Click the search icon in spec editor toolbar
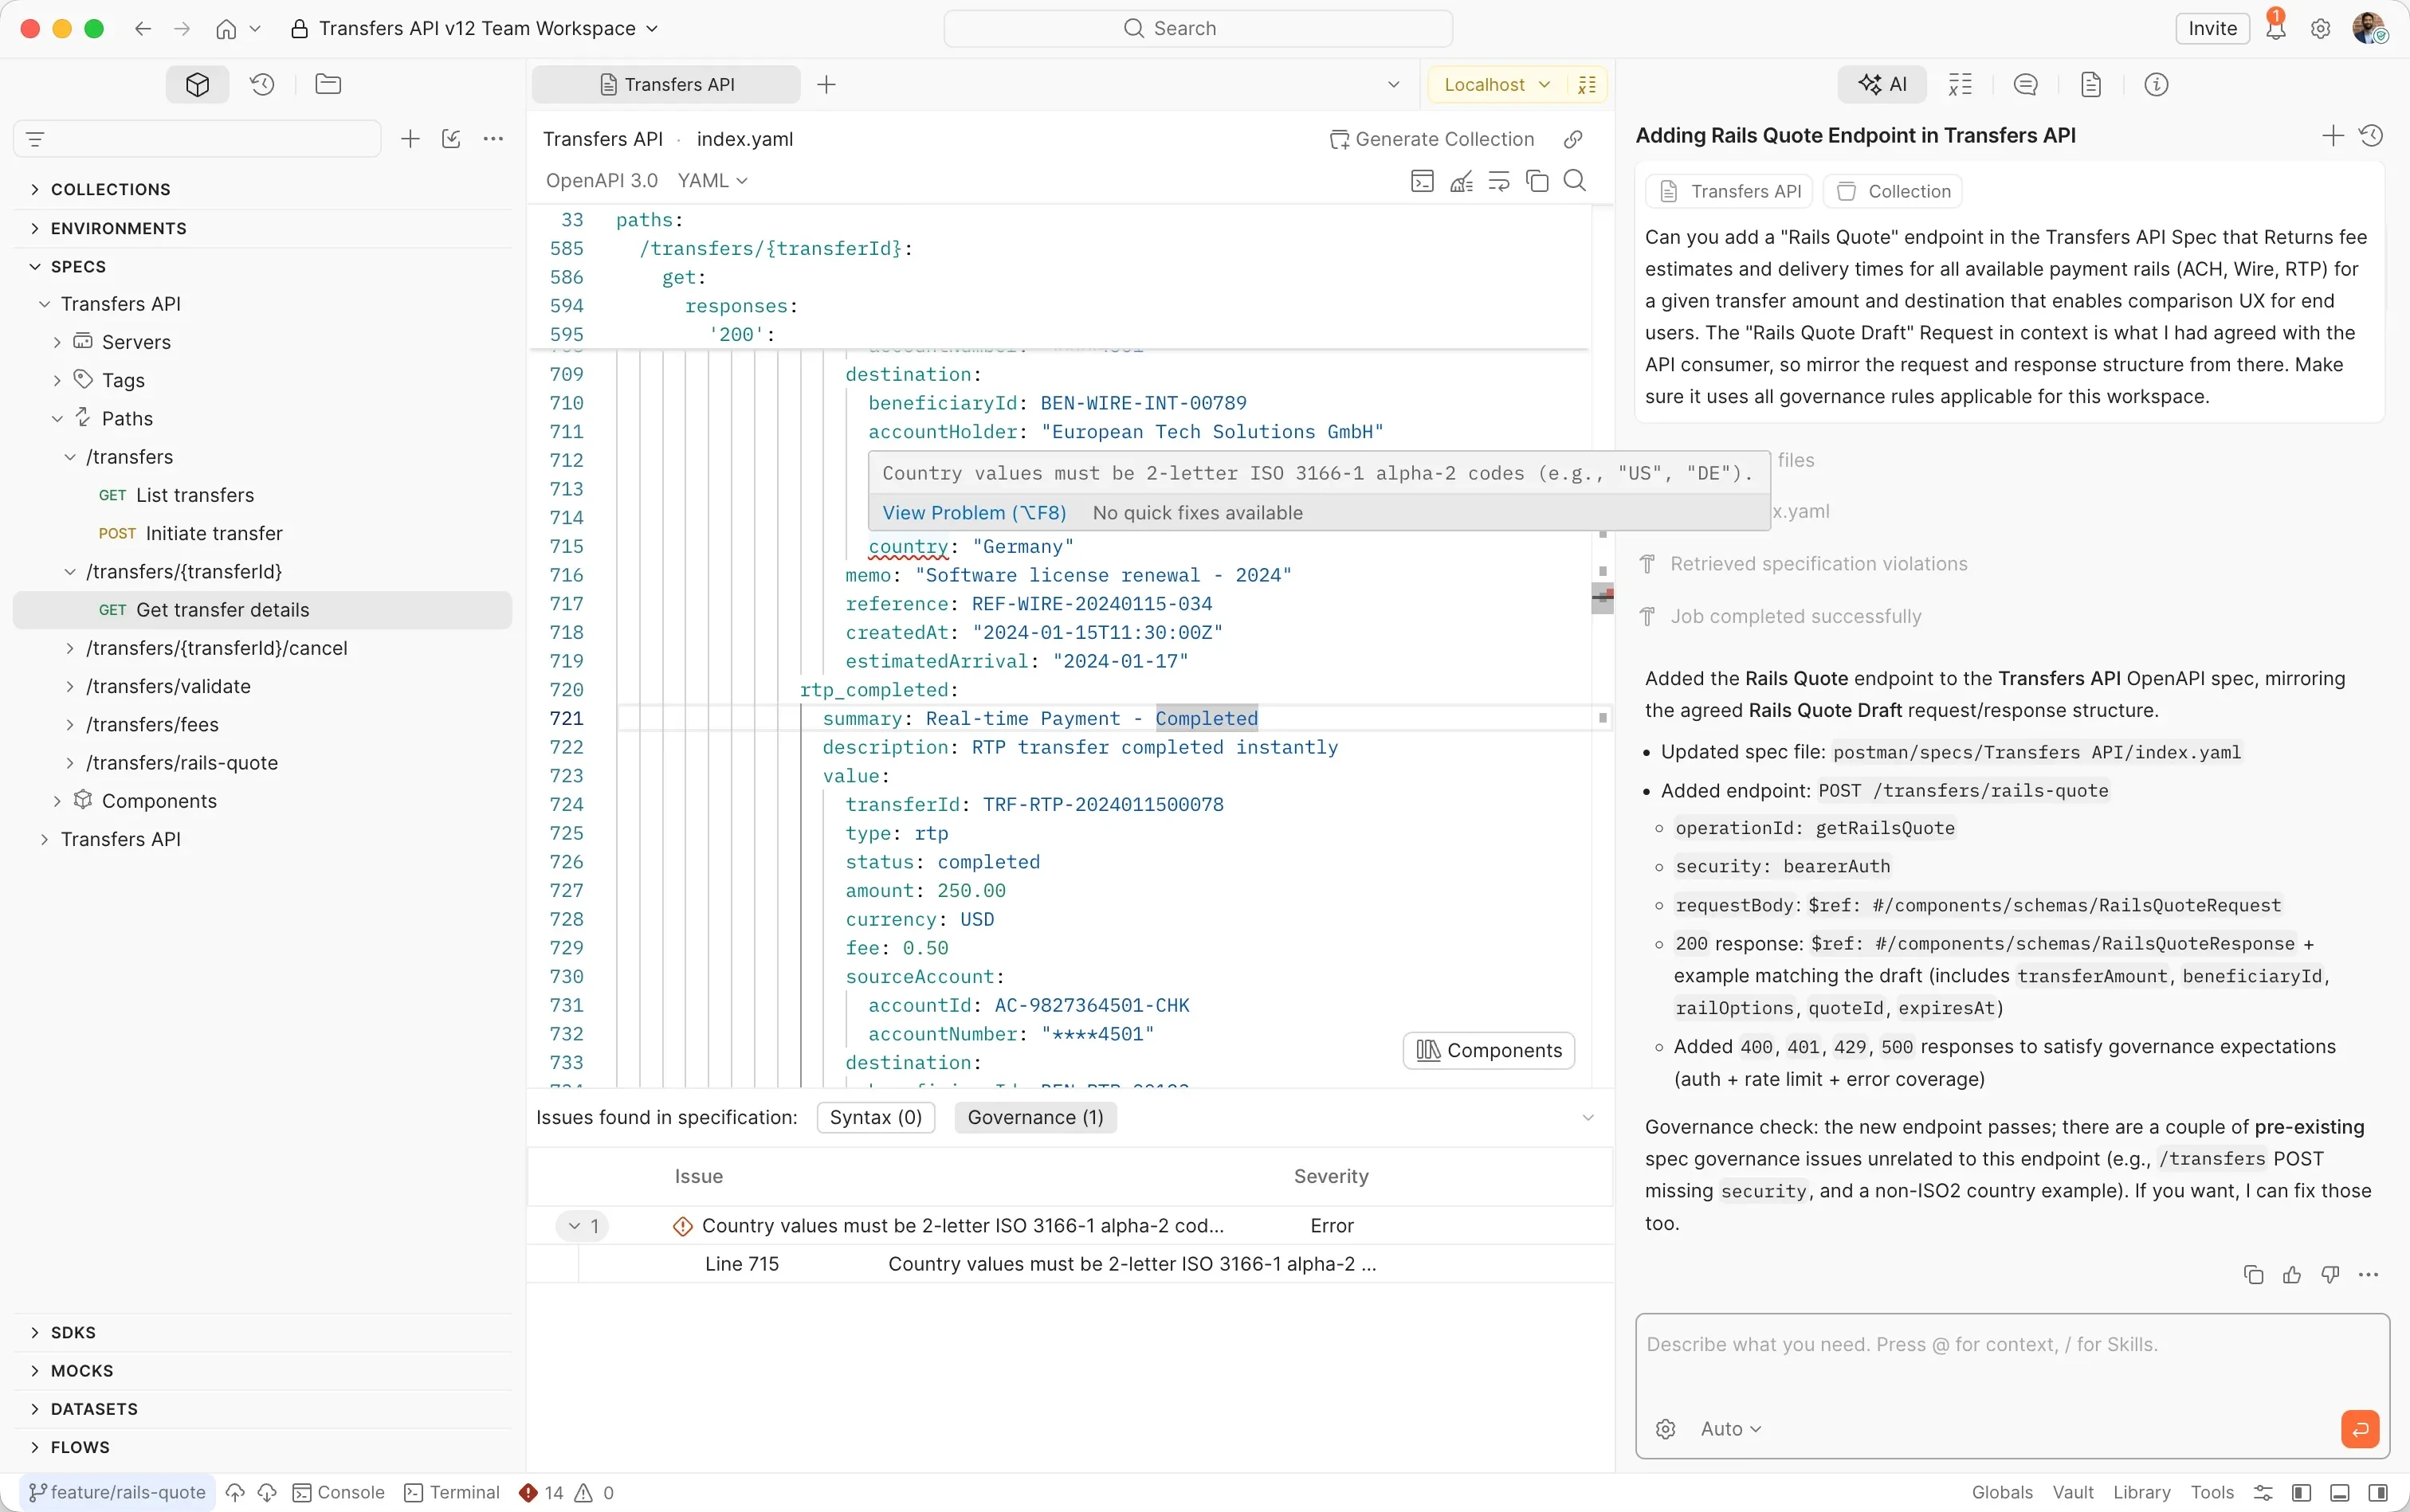This screenshot has height=1512, width=2410. 1576,181
